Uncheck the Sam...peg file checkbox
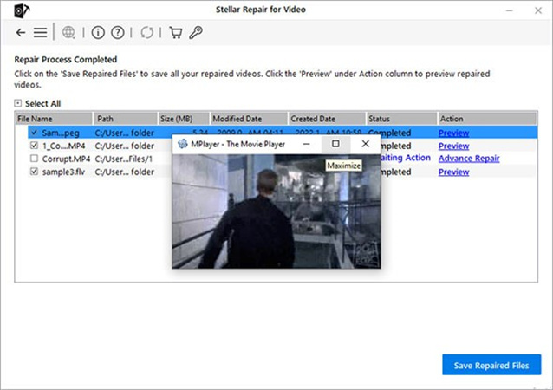This screenshot has height=390, width=553. coord(34,133)
